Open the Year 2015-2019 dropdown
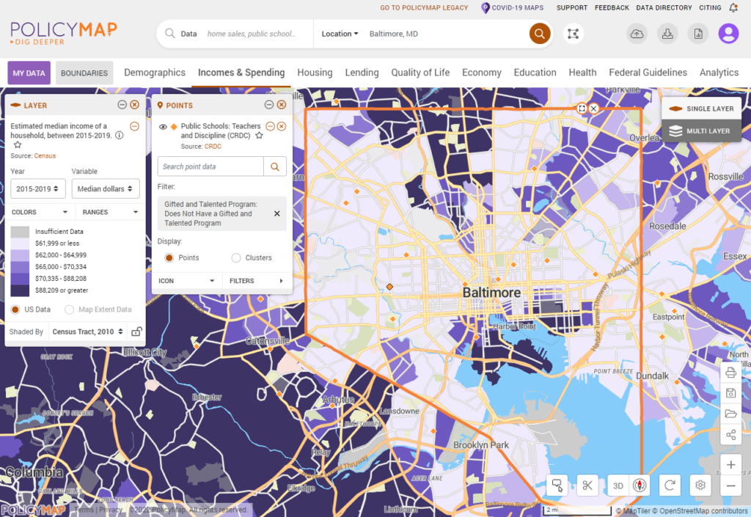The image size is (751, 517). click(38, 188)
